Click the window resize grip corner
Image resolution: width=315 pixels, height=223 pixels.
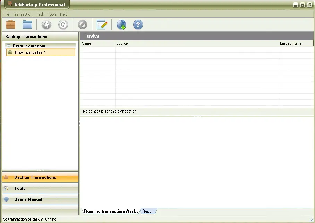pyautogui.click(x=311, y=219)
